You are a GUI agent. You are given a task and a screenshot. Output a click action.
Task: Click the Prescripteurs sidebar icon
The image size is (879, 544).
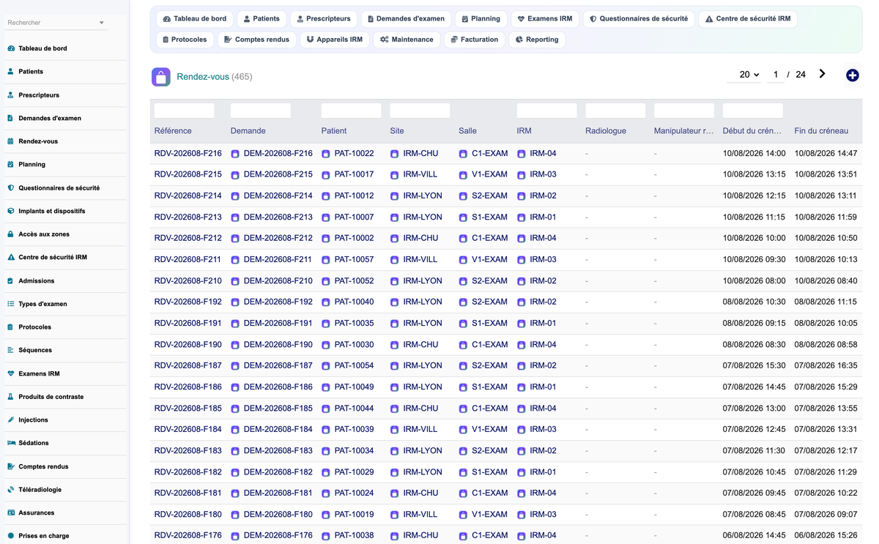click(x=11, y=95)
